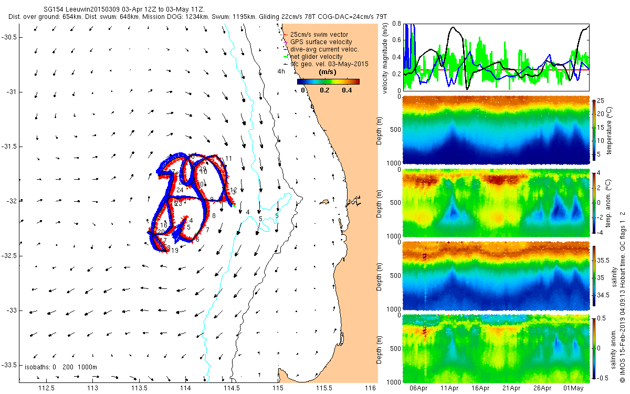
Task: Click the temperature depth section panel
Action: click(496, 130)
